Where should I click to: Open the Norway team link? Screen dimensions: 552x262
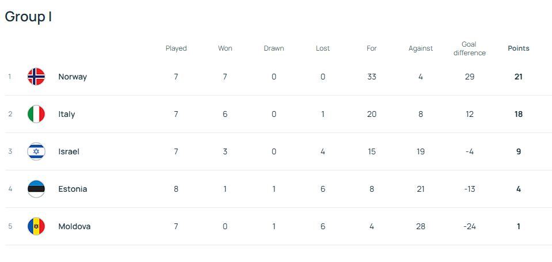click(x=73, y=77)
